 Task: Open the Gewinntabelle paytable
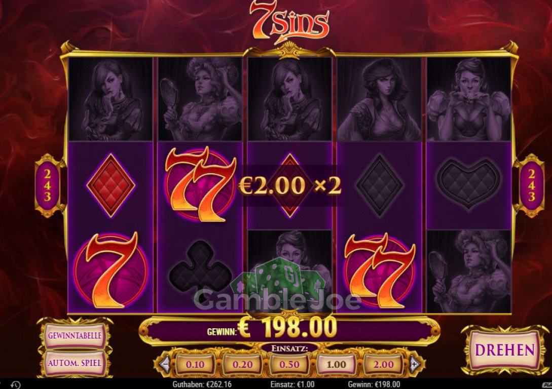(x=75, y=335)
